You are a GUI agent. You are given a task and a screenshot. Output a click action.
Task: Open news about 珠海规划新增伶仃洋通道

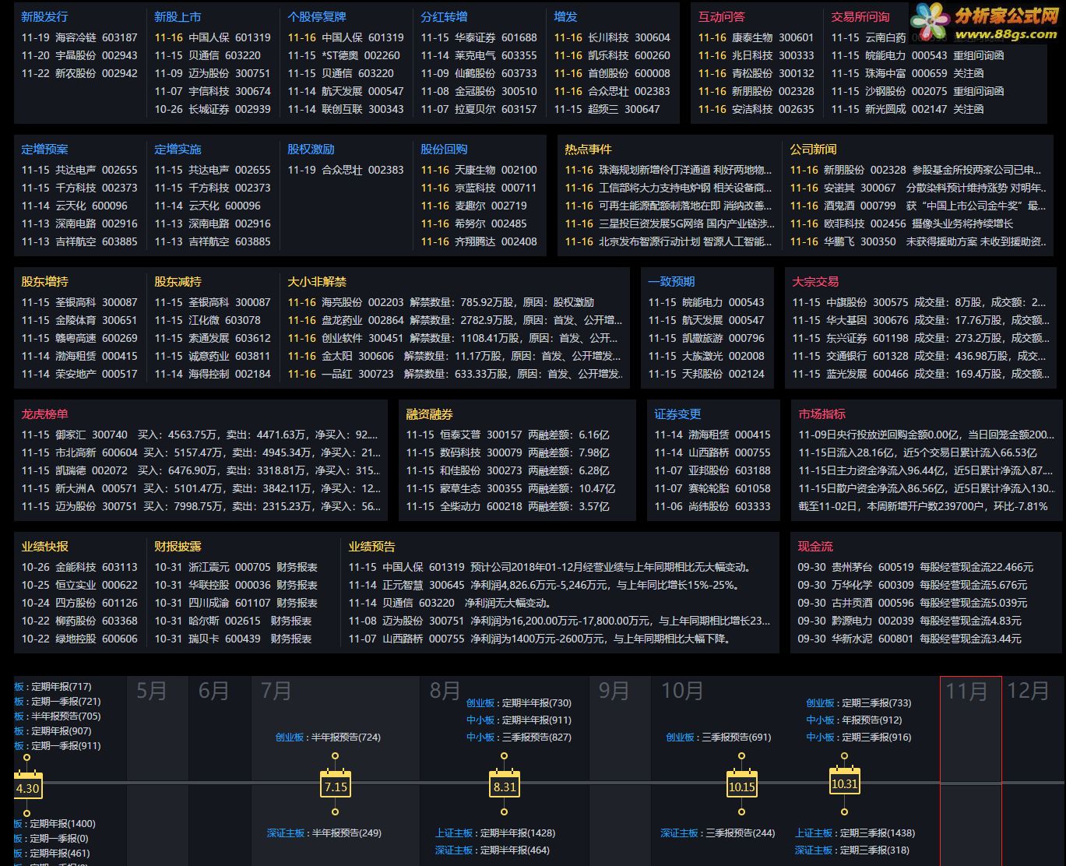(x=669, y=170)
